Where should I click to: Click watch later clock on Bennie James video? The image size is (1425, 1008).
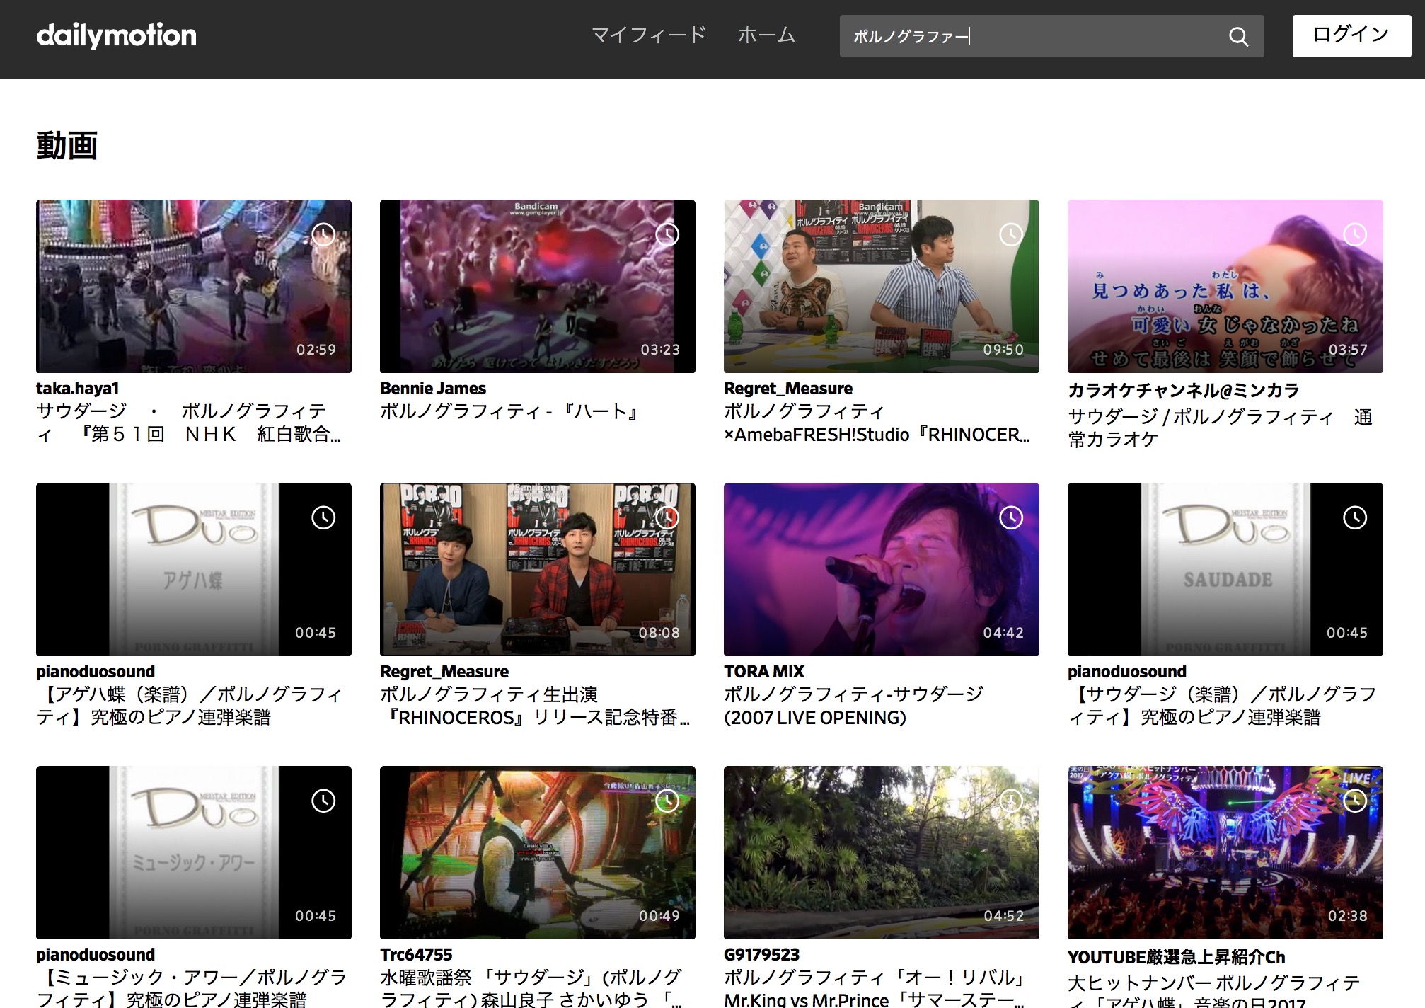coord(667,234)
